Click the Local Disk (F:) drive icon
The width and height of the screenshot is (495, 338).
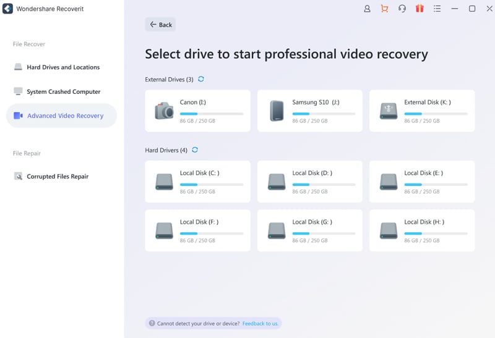[x=164, y=231]
